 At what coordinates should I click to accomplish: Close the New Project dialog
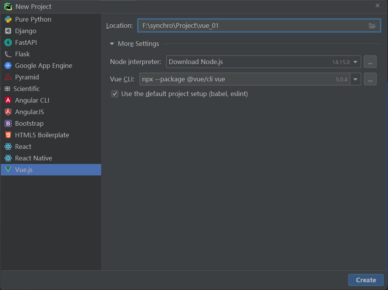pos(377,5)
